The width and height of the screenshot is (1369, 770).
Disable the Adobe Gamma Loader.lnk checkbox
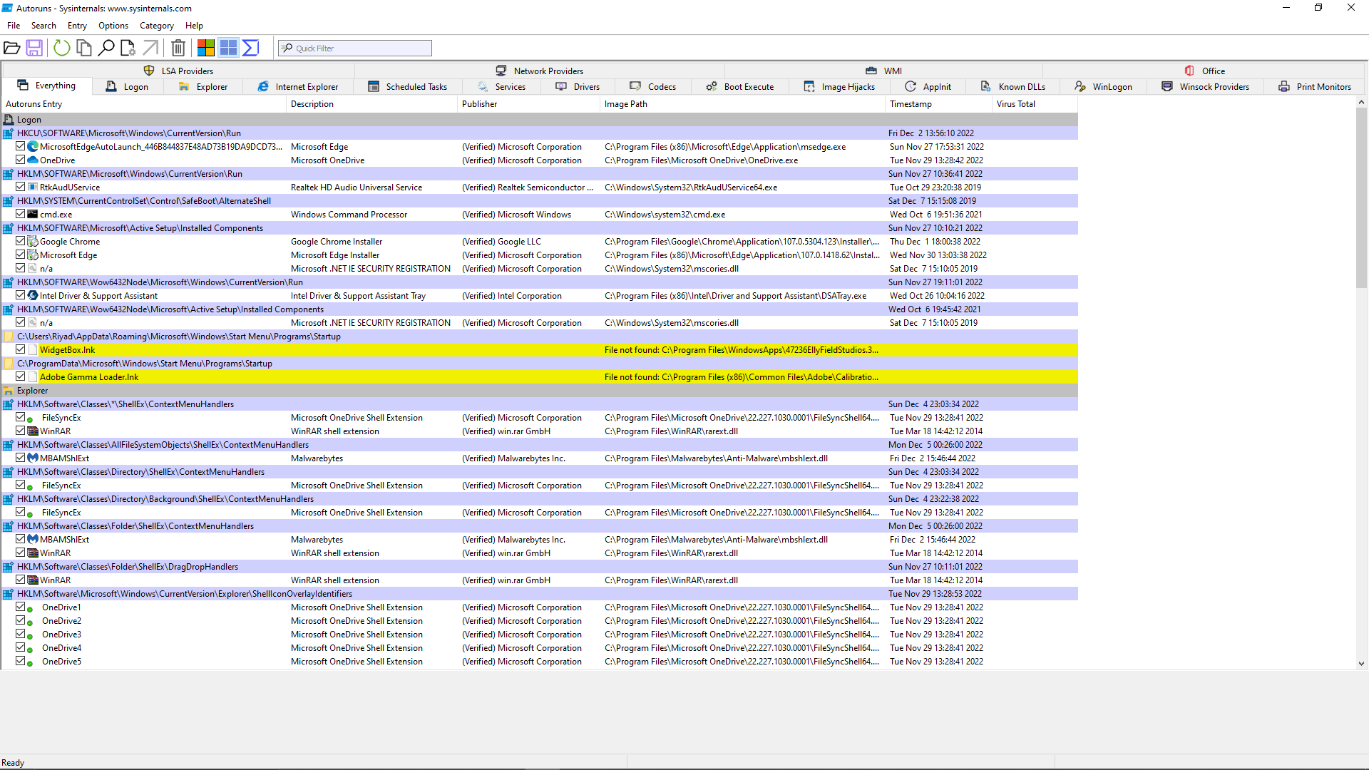tap(21, 376)
